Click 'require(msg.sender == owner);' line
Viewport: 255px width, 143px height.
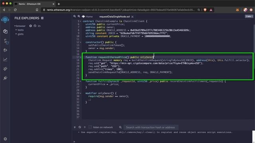[108, 96]
